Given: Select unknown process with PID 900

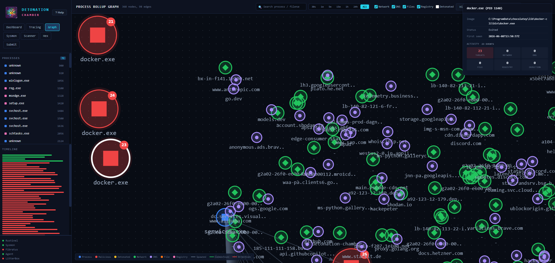Looking at the screenshot, I should tap(34, 65).
